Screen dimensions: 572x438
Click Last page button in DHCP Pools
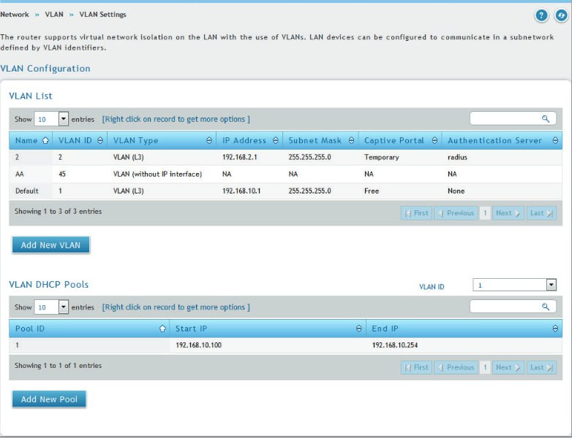[541, 367]
